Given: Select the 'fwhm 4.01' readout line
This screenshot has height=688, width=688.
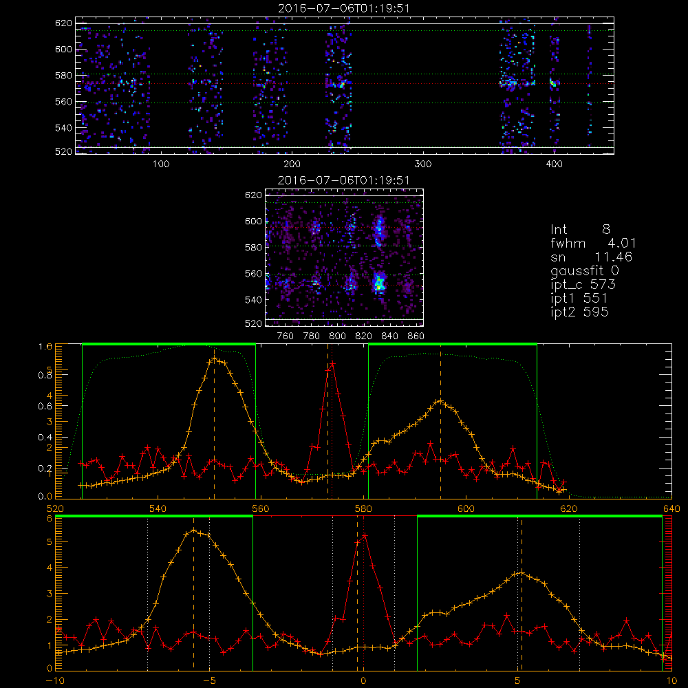Looking at the screenshot, I should 593,243.
